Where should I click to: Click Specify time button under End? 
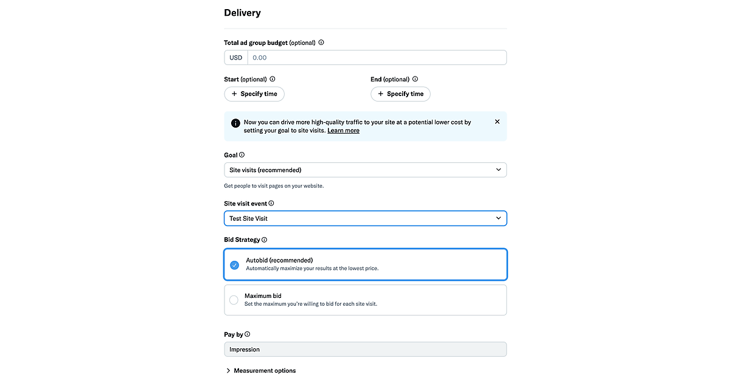point(400,94)
